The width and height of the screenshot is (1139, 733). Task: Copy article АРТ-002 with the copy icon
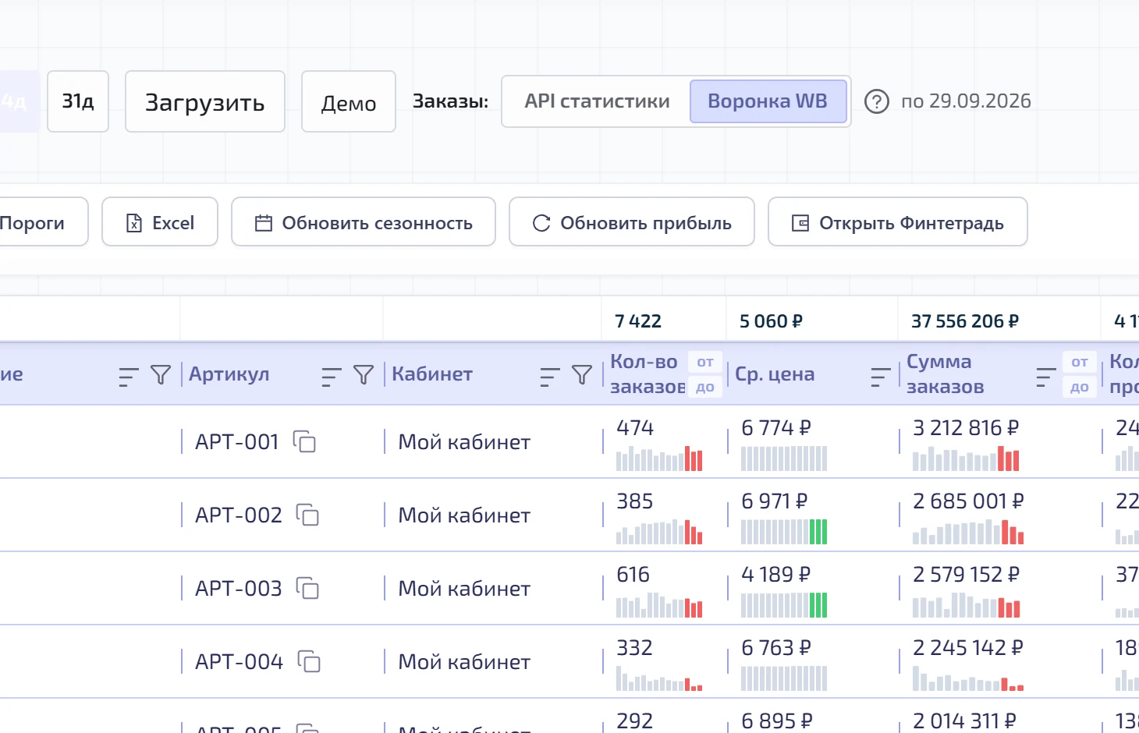tap(307, 515)
